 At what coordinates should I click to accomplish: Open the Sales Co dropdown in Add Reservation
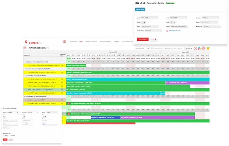[x=49, y=125]
